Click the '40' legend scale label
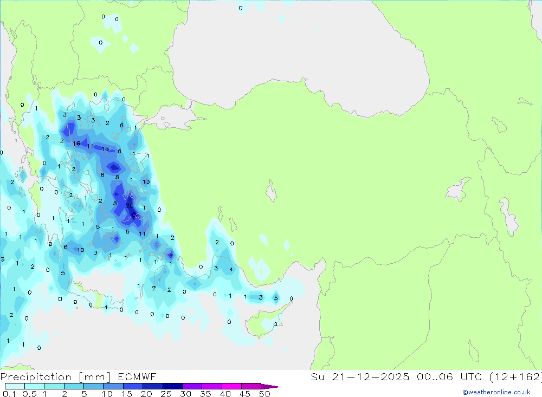This screenshot has width=542, height=397. coord(225,394)
